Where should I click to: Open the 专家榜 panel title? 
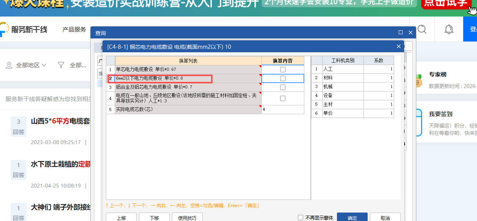[x=438, y=74]
